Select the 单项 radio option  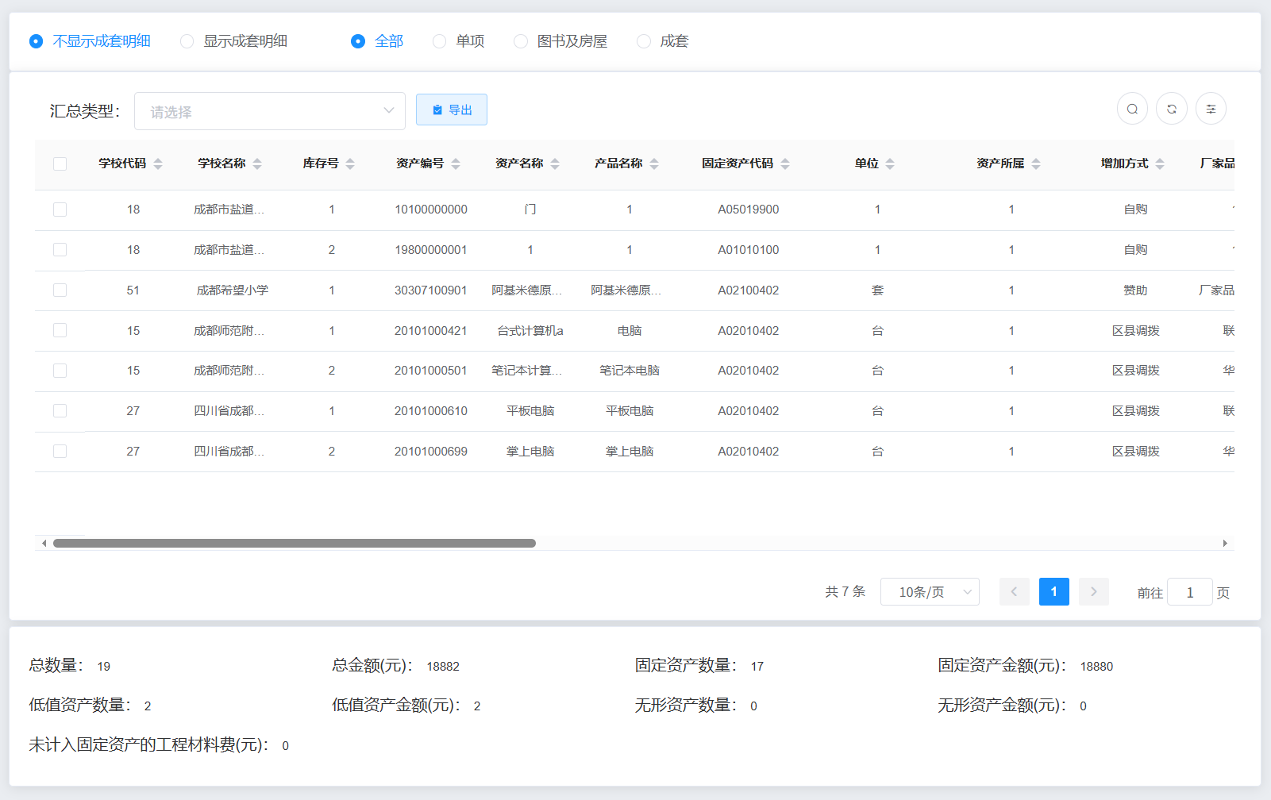(x=439, y=41)
